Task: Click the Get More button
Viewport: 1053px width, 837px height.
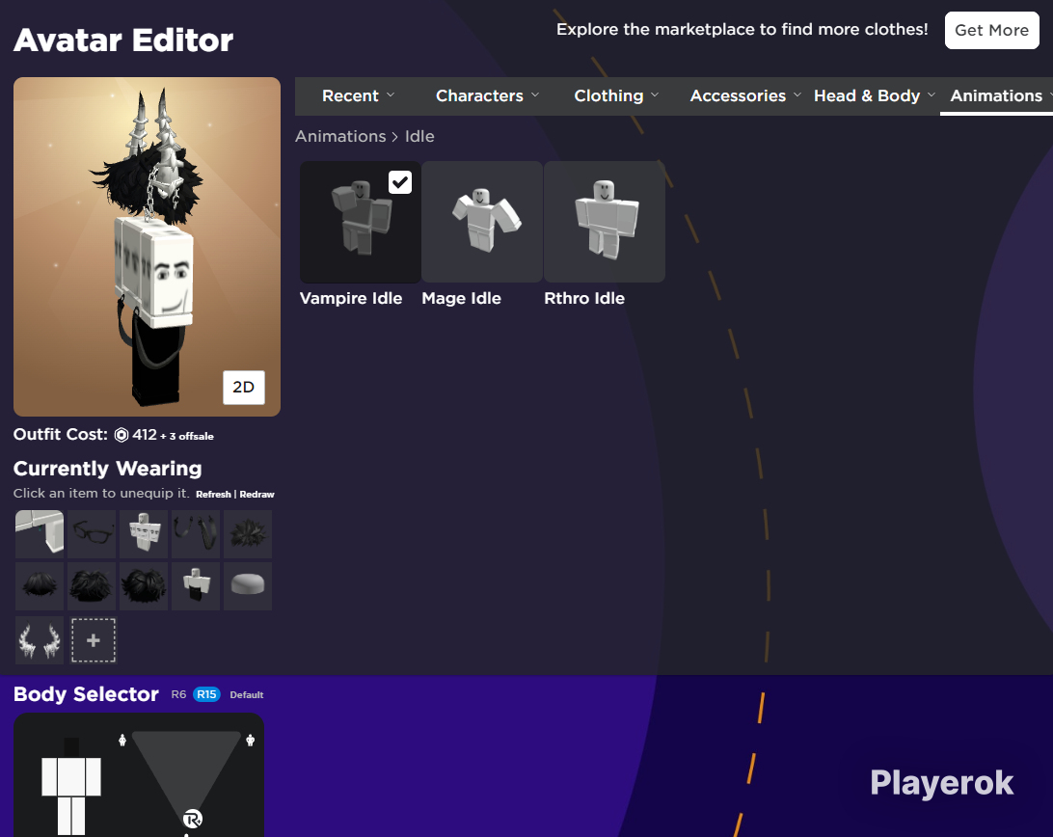Action: pos(992,30)
